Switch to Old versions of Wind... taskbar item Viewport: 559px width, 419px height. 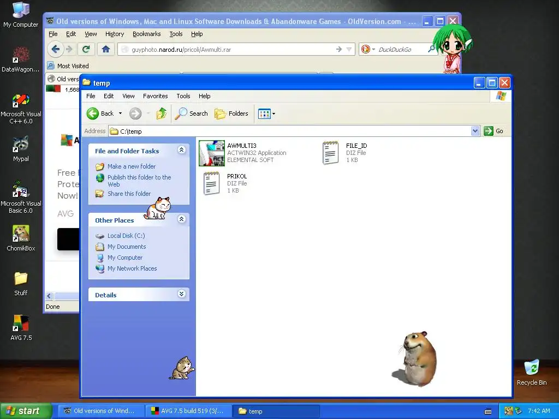pyautogui.click(x=101, y=411)
